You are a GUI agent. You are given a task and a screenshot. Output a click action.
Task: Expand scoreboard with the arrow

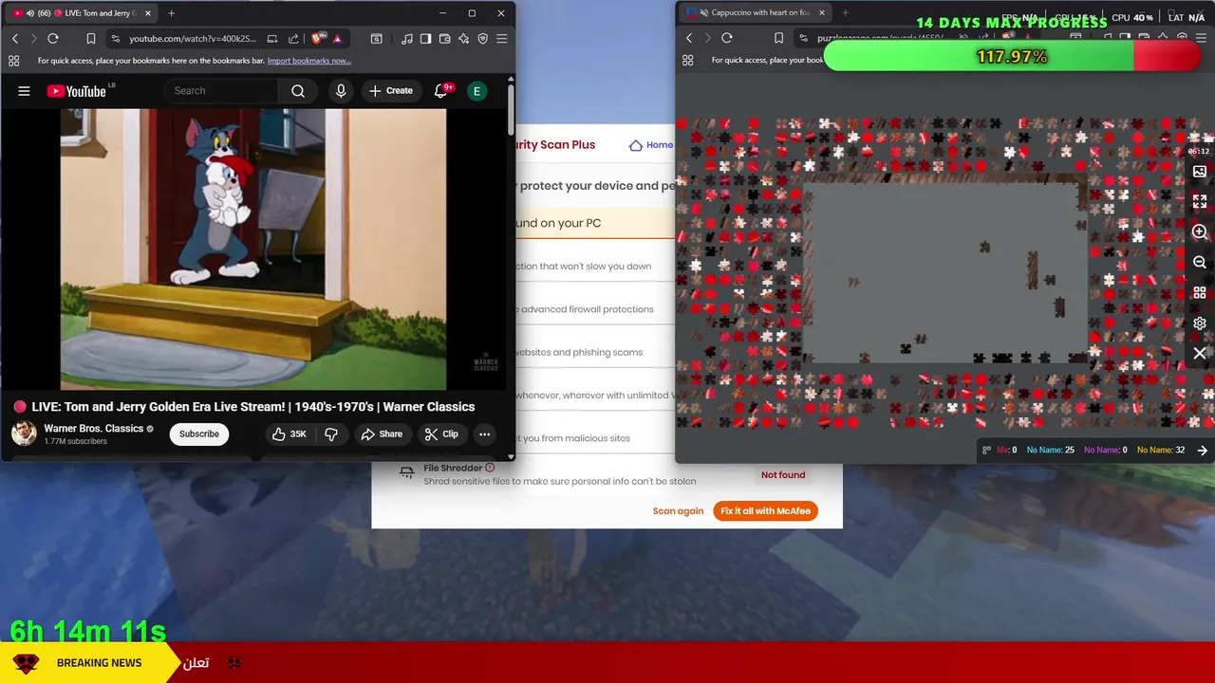1203,451
